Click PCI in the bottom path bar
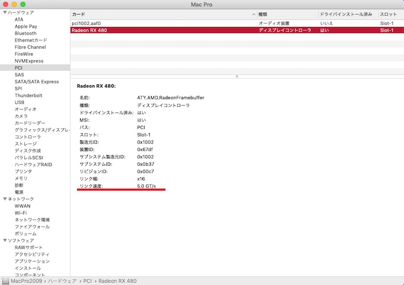This screenshot has height=285, width=404. tap(88, 281)
